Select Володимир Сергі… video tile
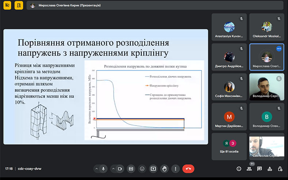This screenshot has width=288, height=180. tap(266, 87)
